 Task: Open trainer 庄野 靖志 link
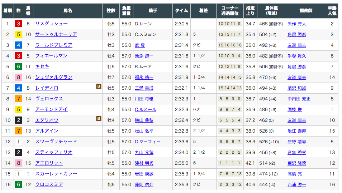coord(296,142)
